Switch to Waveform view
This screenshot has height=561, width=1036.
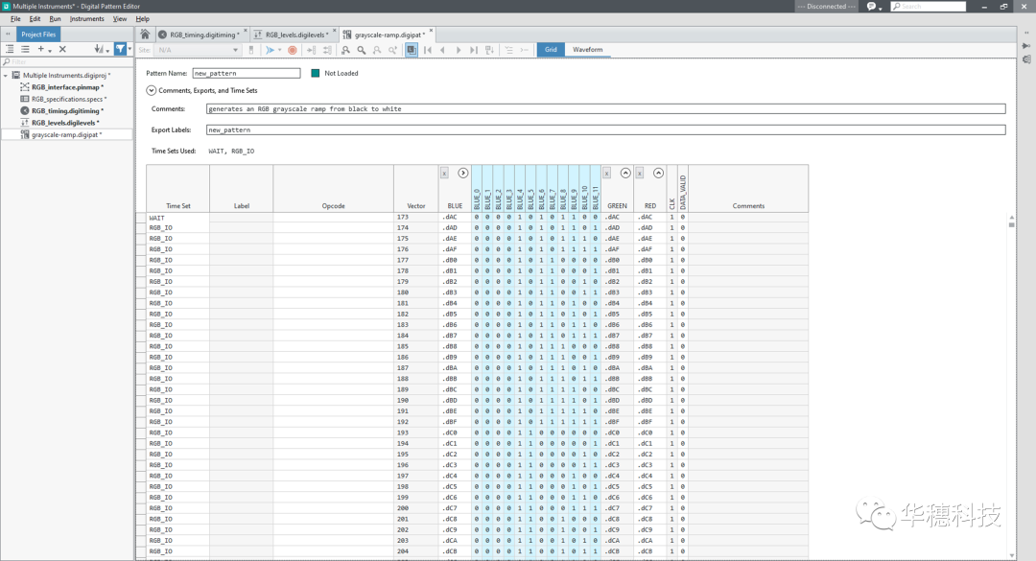click(587, 50)
